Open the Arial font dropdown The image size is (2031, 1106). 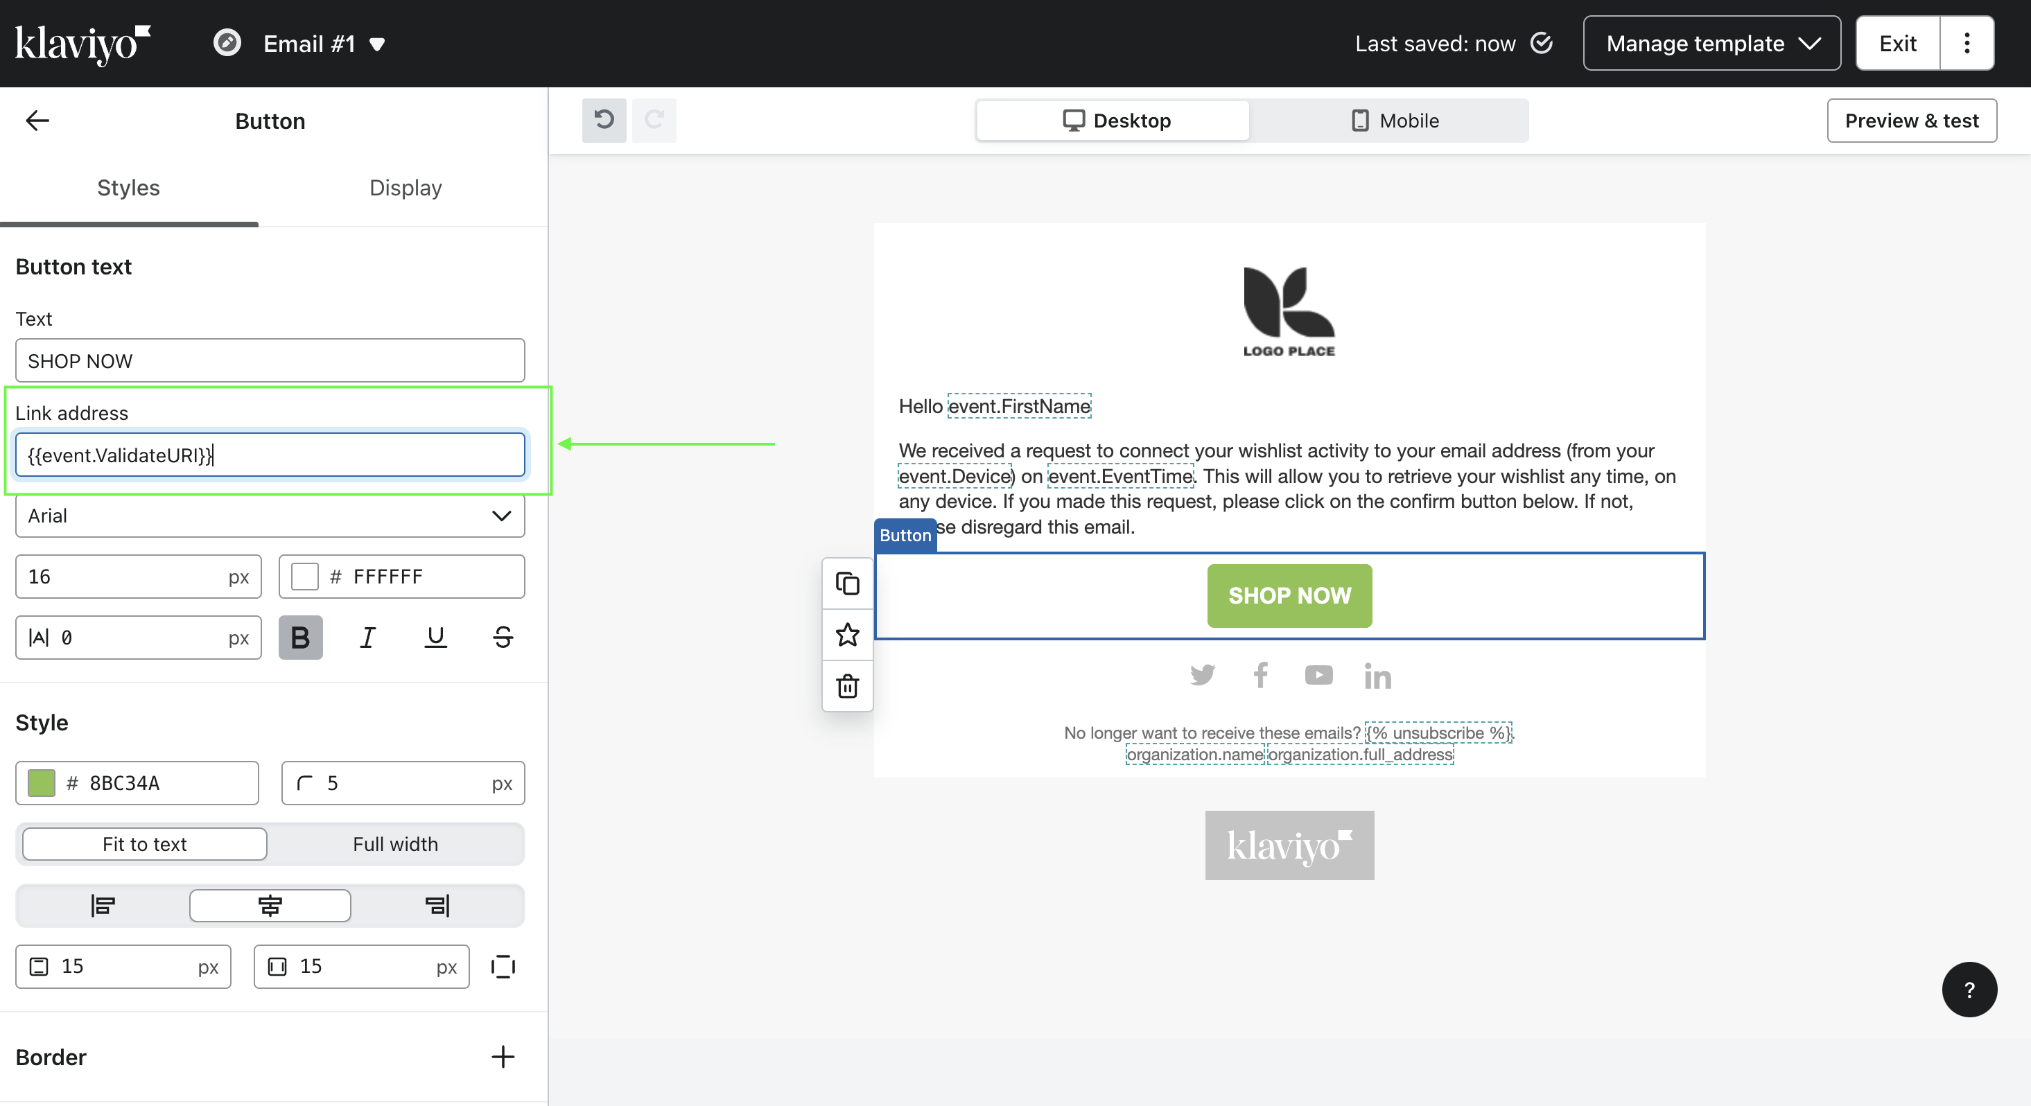(x=270, y=516)
